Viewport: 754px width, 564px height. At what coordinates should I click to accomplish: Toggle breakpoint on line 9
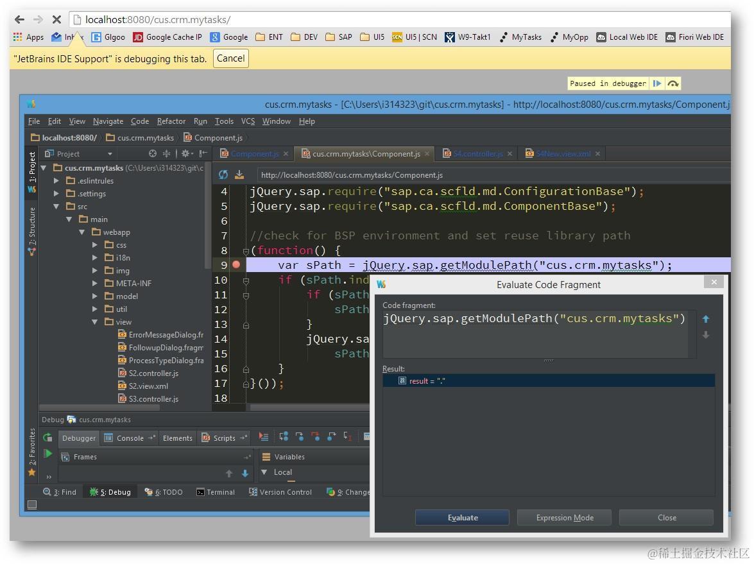(236, 264)
